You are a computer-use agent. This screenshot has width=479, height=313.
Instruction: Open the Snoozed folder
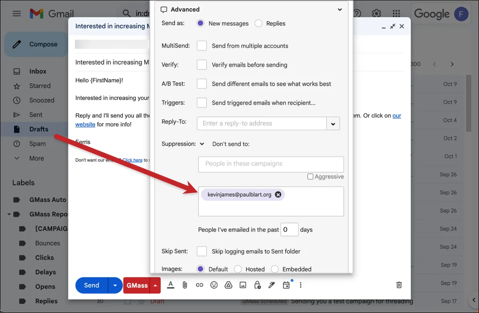[x=42, y=100]
